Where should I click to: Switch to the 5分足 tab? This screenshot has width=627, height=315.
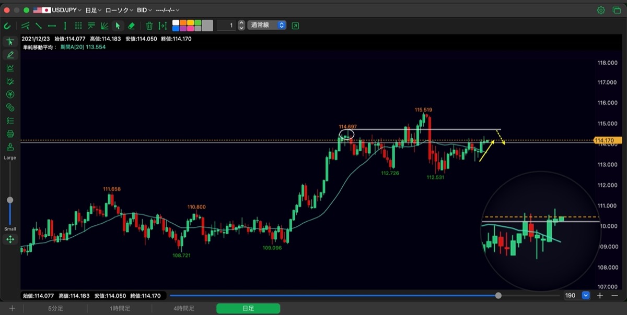55,308
